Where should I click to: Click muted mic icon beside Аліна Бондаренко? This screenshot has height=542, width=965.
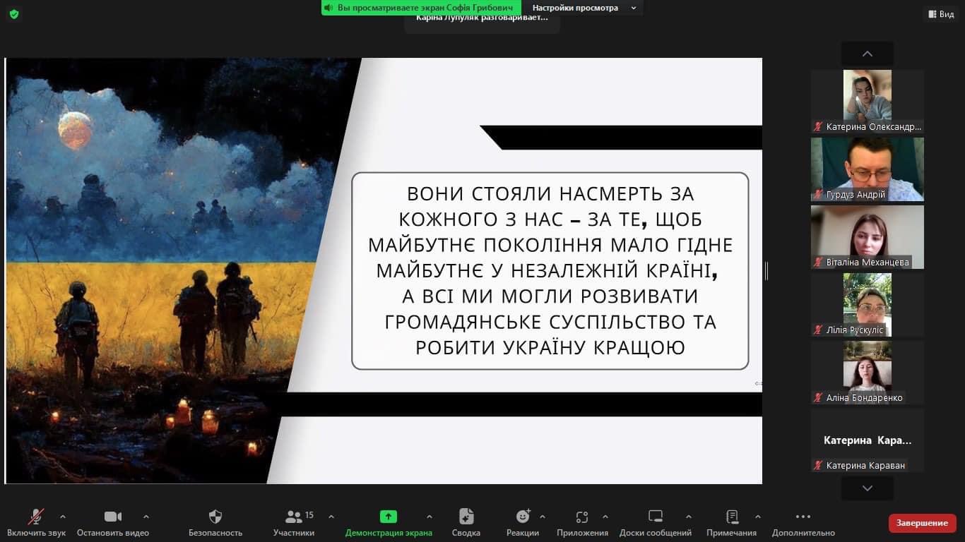tap(818, 398)
